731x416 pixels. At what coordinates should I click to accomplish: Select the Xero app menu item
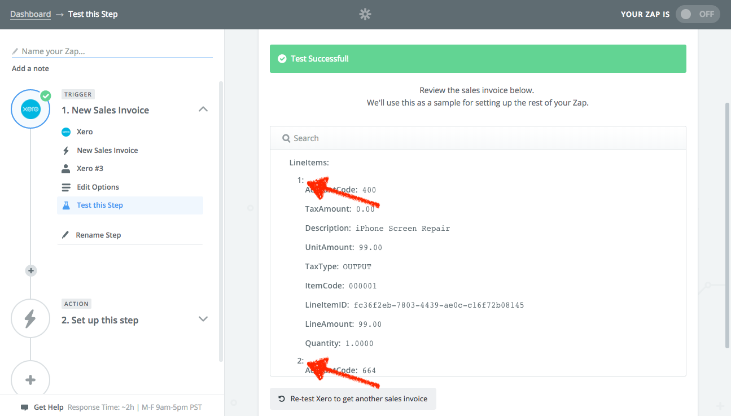pos(85,132)
